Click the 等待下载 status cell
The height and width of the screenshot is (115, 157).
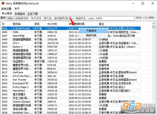coord(40,61)
